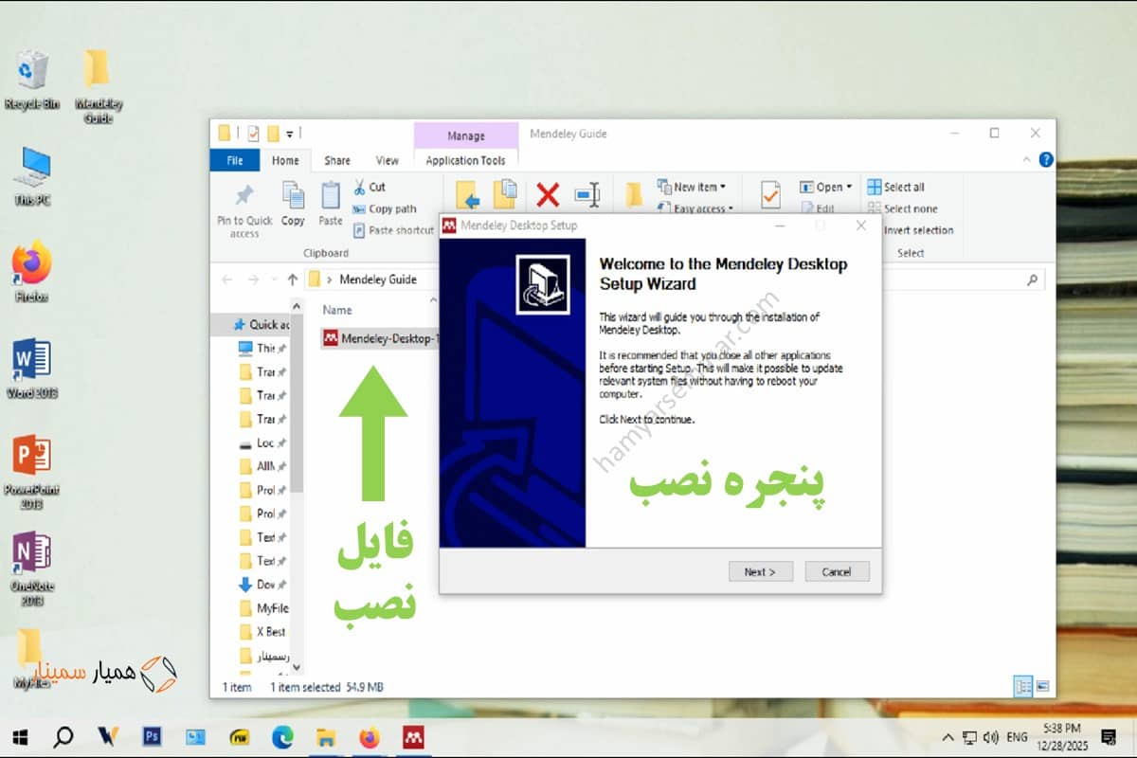Open the Application Tools tab
Image resolution: width=1137 pixels, height=758 pixels.
pos(465,160)
